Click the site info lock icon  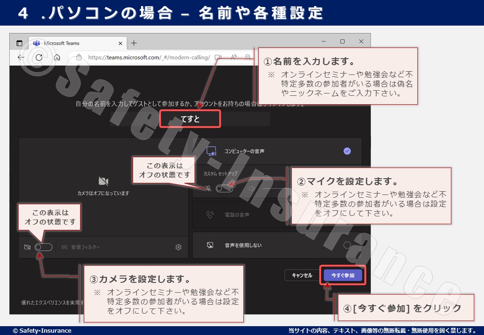tap(79, 57)
